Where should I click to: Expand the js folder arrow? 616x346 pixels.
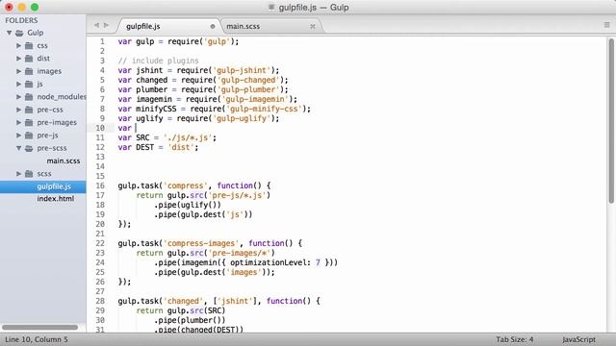[18, 85]
